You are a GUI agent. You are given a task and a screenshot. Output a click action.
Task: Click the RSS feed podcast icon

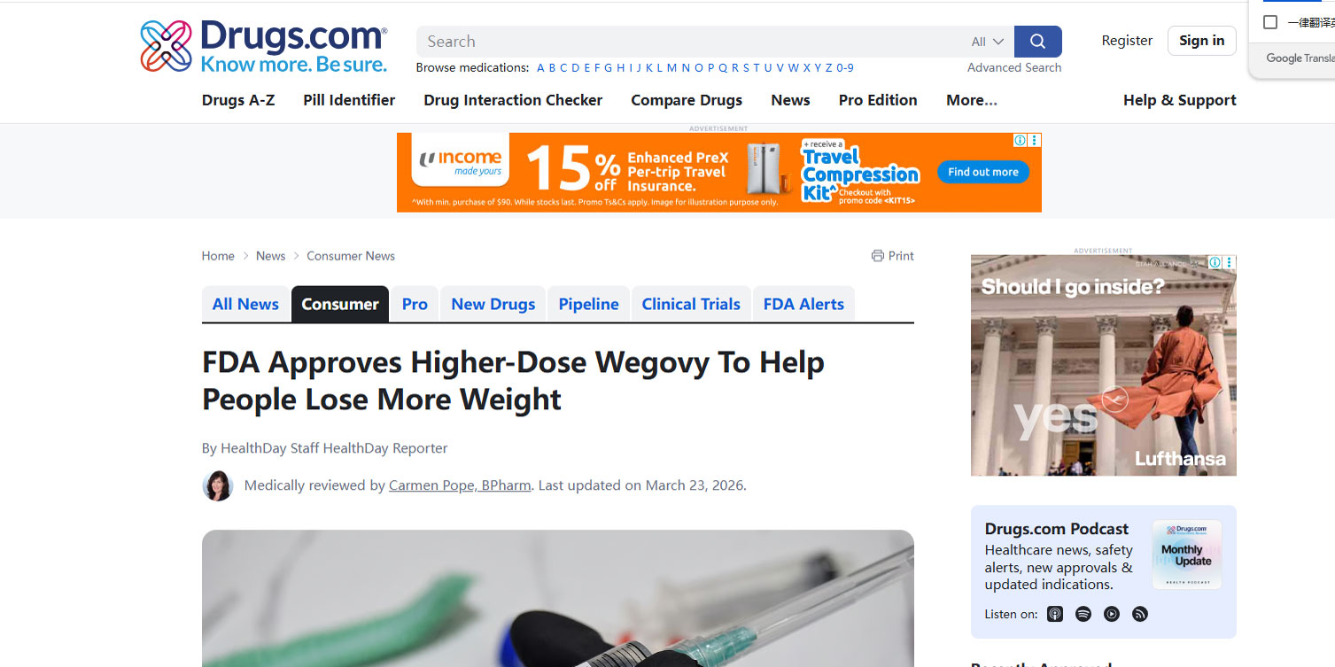[1140, 614]
